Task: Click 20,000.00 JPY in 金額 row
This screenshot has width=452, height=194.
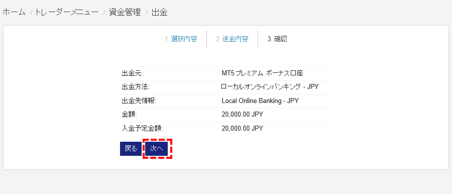Action: 243,114
